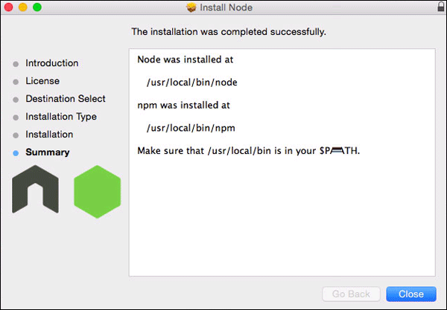Click the package icon in the title bar

[192, 8]
